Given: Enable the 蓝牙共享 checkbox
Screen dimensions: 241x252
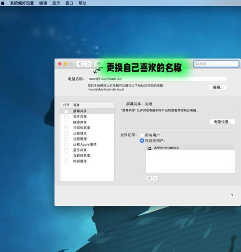Looking at the screenshot, I should coord(66,150).
